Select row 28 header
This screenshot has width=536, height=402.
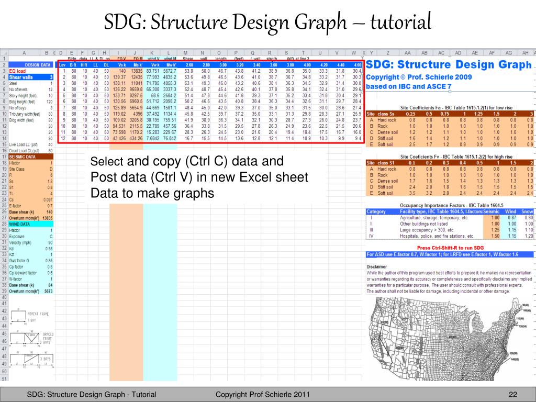tap(4, 224)
